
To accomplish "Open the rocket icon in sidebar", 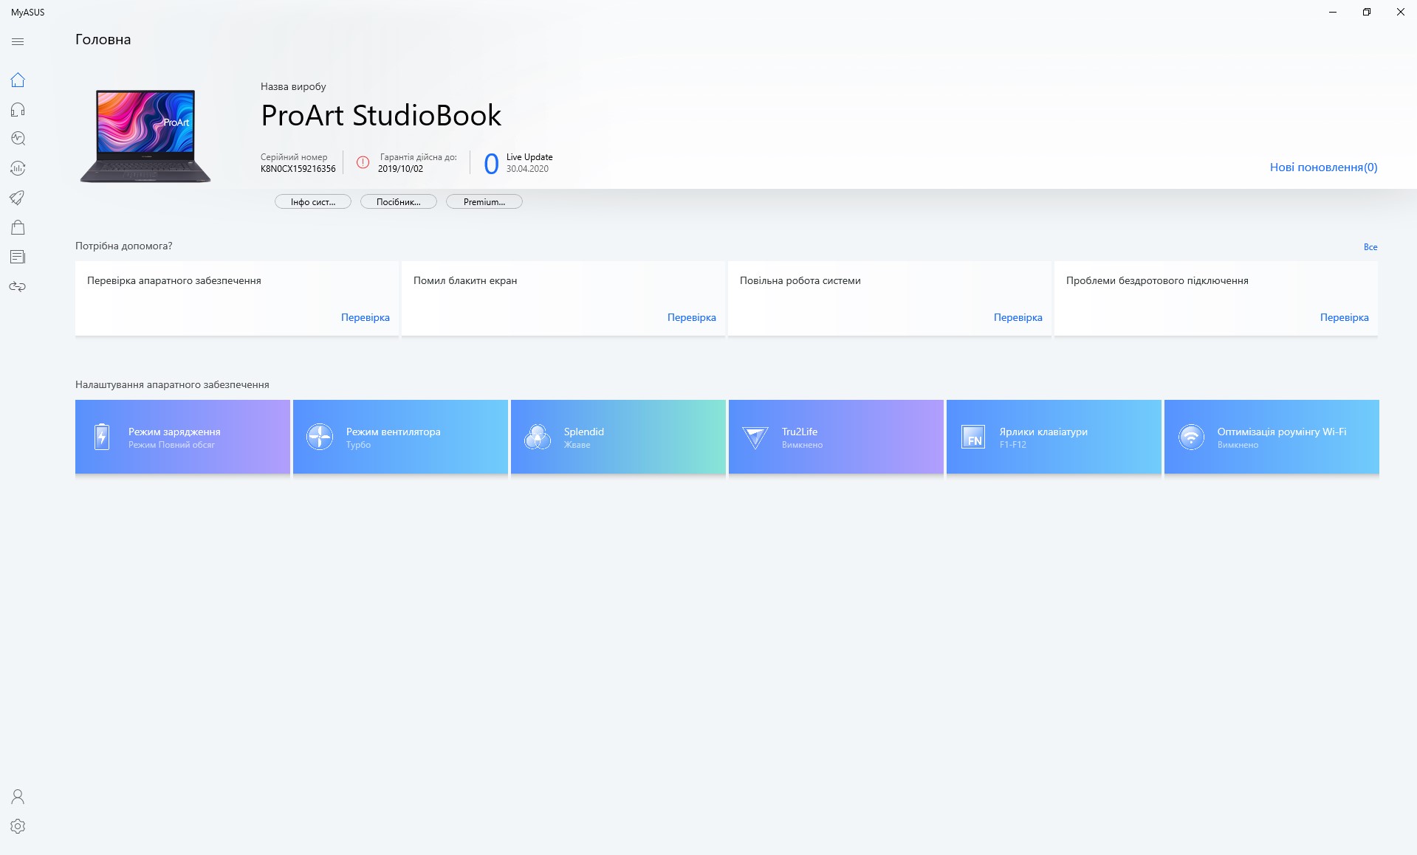I will click(18, 198).
